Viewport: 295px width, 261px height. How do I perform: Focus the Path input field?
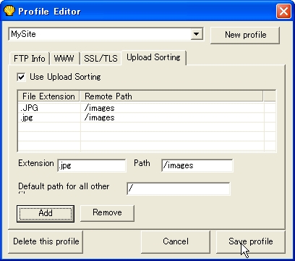pyautogui.click(x=197, y=165)
